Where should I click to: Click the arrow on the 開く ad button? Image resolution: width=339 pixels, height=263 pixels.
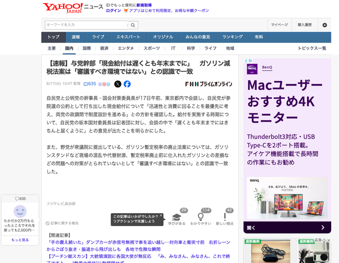(x=322, y=228)
